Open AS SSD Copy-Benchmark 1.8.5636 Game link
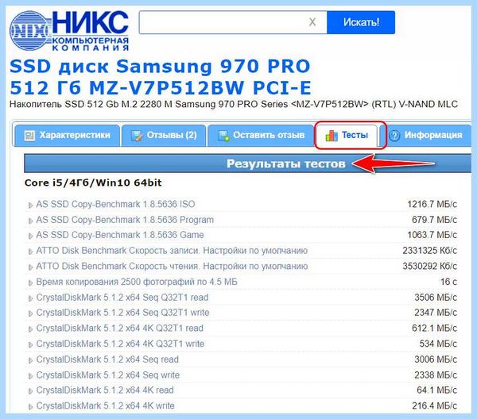Screen dimensions: 477x419 coord(120,235)
